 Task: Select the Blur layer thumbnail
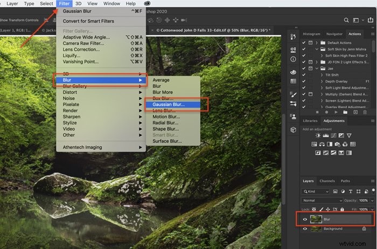tap(316, 219)
